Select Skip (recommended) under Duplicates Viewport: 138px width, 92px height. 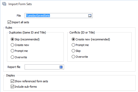pos(12,39)
